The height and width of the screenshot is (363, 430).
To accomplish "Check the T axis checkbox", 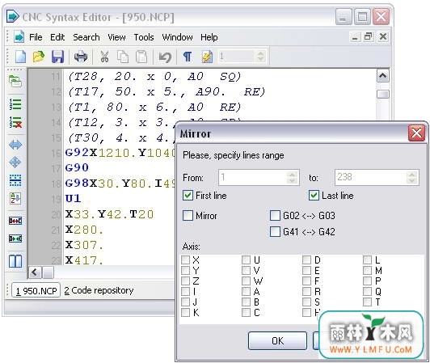I will (367, 302).
